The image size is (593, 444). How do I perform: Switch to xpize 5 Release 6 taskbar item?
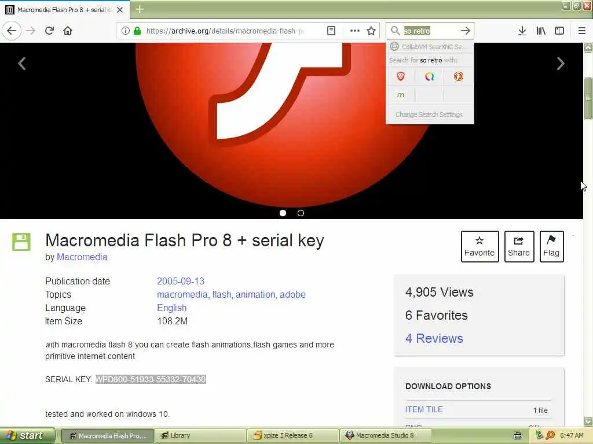[293, 436]
